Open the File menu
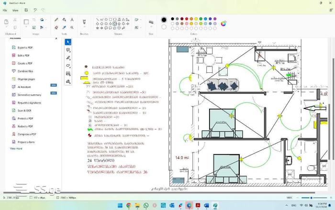This screenshot has width=335, height=210. click(5, 10)
